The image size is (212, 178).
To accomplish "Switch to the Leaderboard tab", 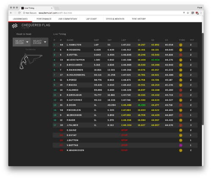I will [x=20, y=19].
